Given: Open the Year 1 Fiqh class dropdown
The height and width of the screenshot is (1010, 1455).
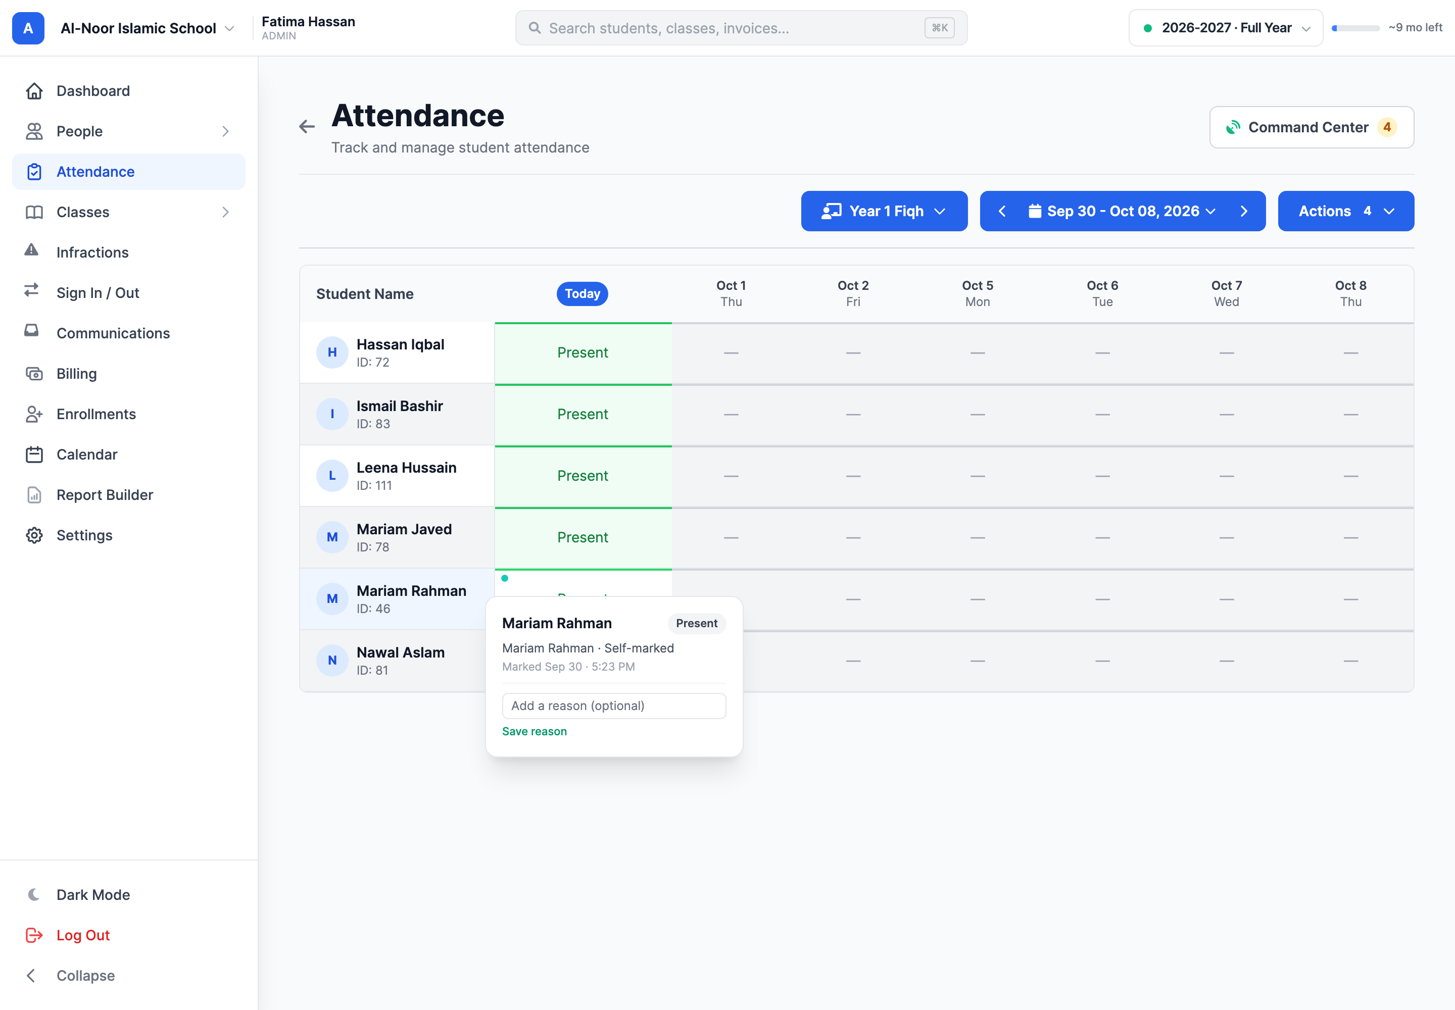Looking at the screenshot, I should (x=884, y=212).
